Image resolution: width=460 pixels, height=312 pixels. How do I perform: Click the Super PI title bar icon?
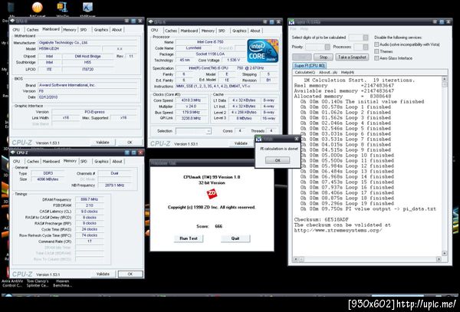(291, 21)
